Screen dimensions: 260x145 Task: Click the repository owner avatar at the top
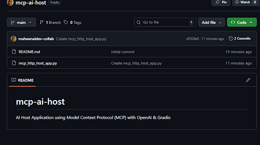[x=10, y=3]
